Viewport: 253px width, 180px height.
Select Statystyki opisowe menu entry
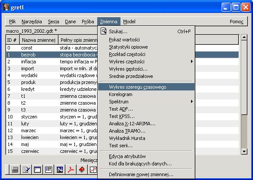coord(146,47)
